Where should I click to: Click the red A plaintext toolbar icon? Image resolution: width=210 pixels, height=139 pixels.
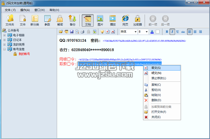click(113, 32)
